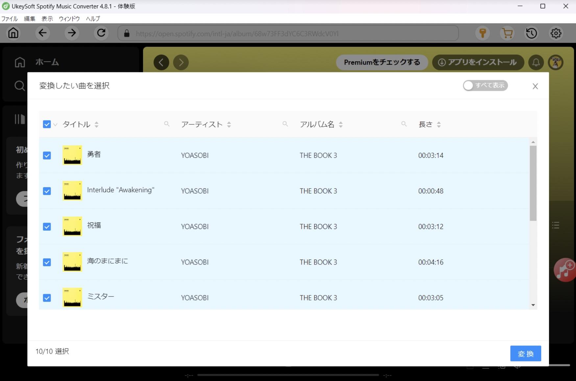Image resolution: width=576 pixels, height=381 pixels.
Task: Open the ヘルプ menu
Action: tap(93, 19)
